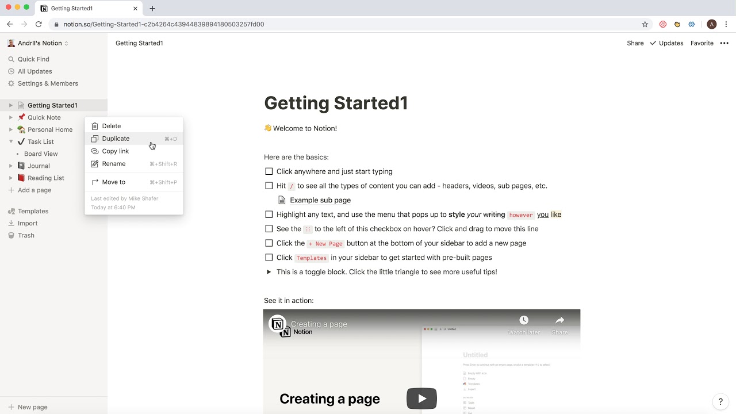Click the Quick Note pin icon

click(21, 117)
